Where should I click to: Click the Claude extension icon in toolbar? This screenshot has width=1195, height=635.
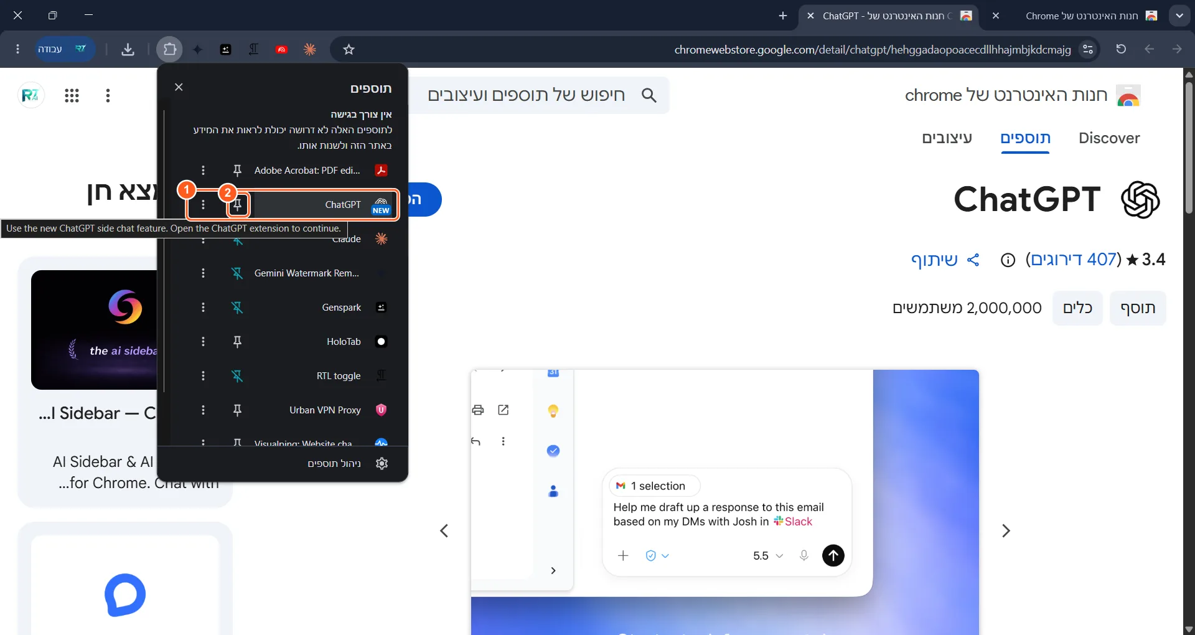[x=309, y=49]
